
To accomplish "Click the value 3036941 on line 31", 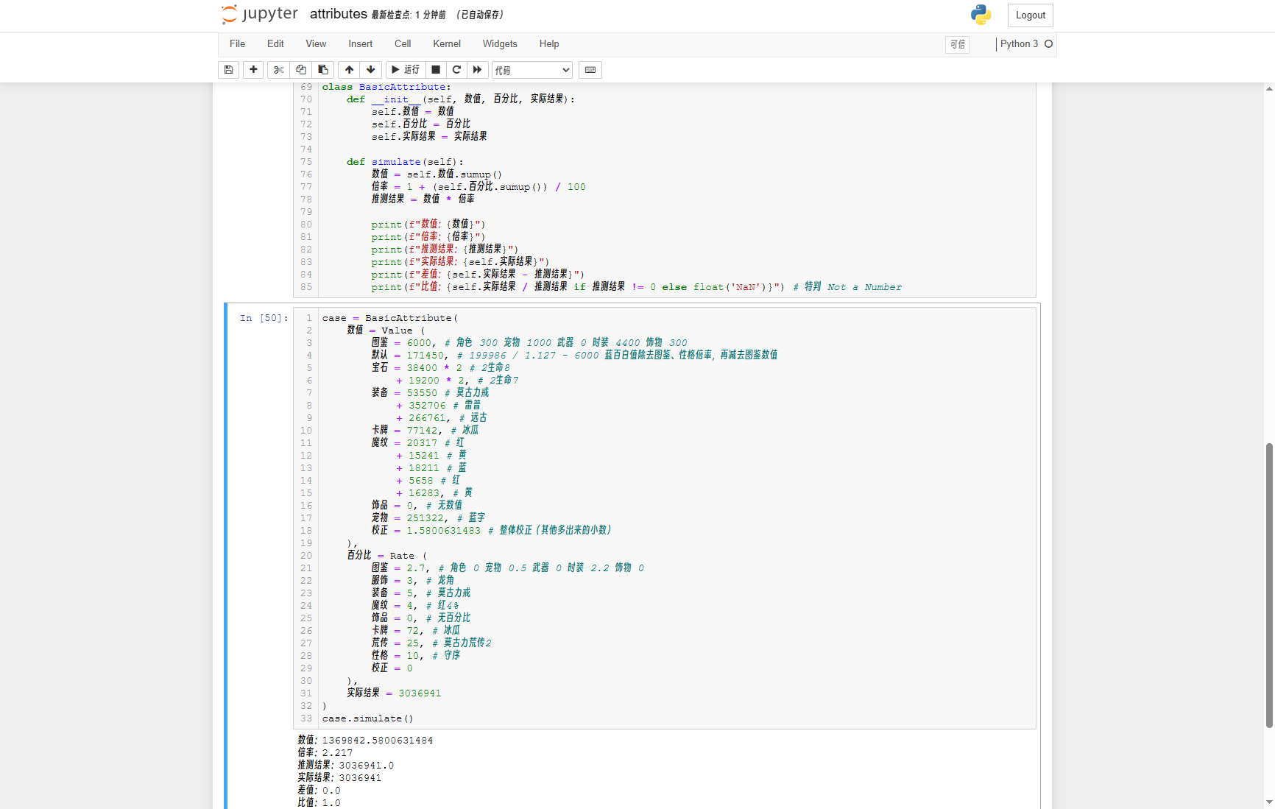I will (x=420, y=693).
